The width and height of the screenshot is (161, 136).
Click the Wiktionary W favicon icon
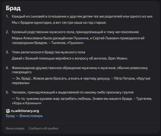[x=8, y=111]
